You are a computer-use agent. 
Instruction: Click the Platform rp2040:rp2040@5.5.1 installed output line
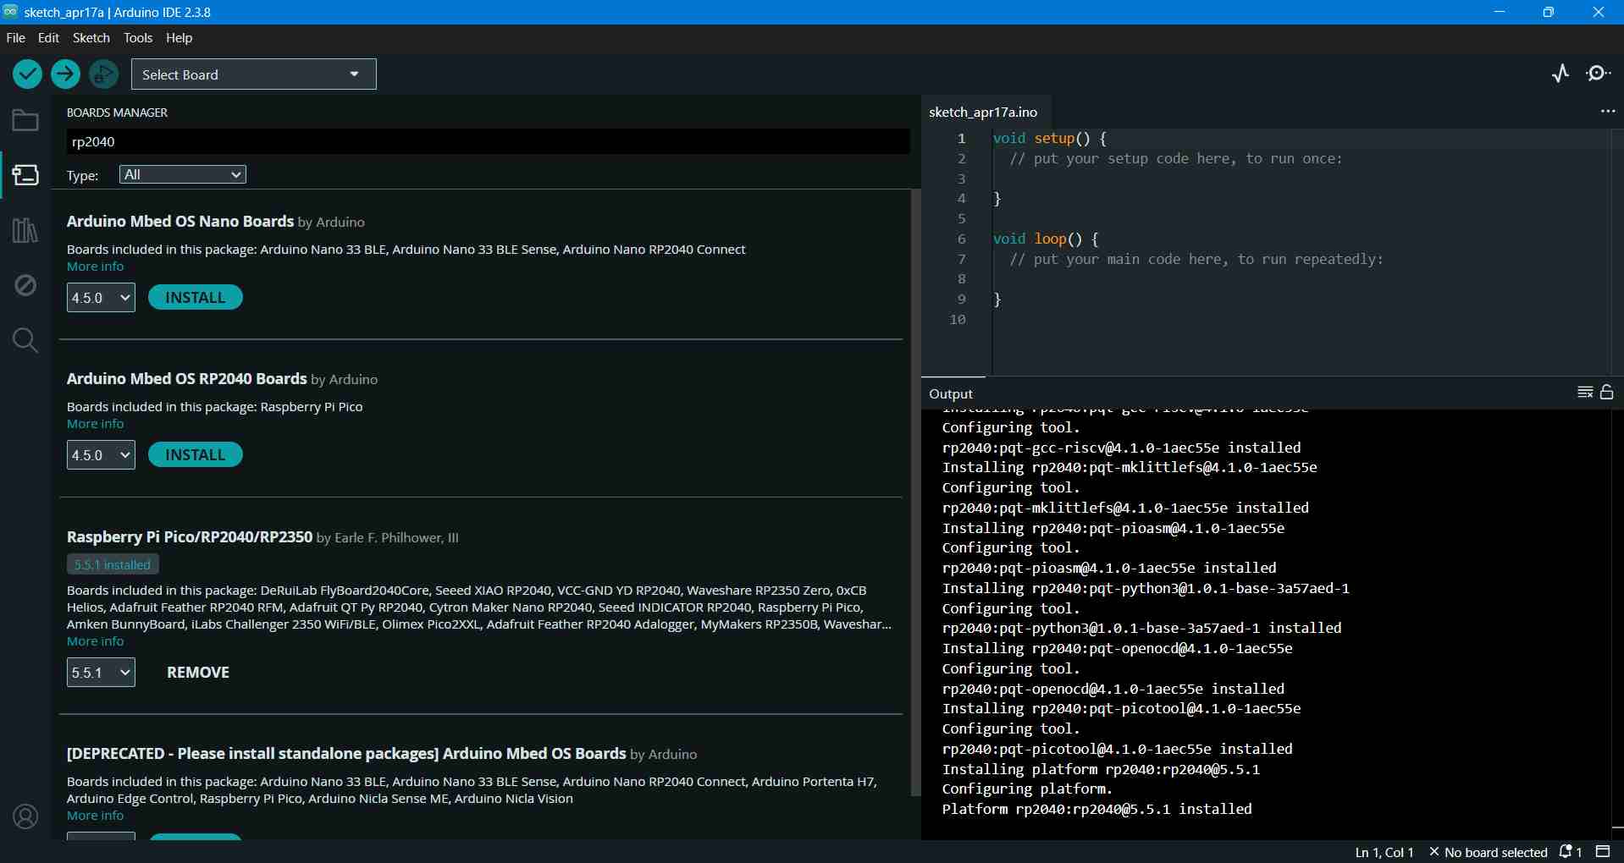[x=1096, y=809]
